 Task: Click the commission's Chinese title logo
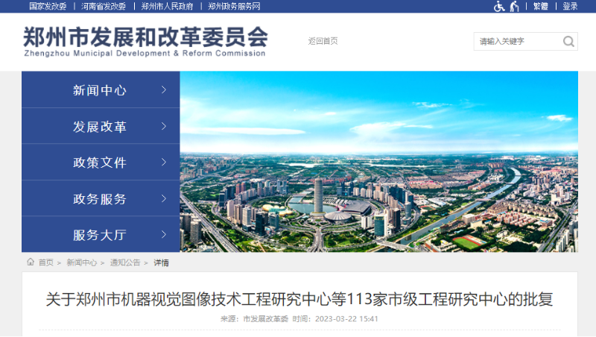pos(145,36)
